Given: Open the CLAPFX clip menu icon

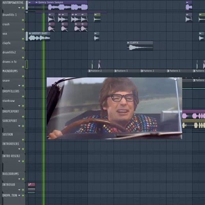Looking at the screenshot, I should point(128,43).
